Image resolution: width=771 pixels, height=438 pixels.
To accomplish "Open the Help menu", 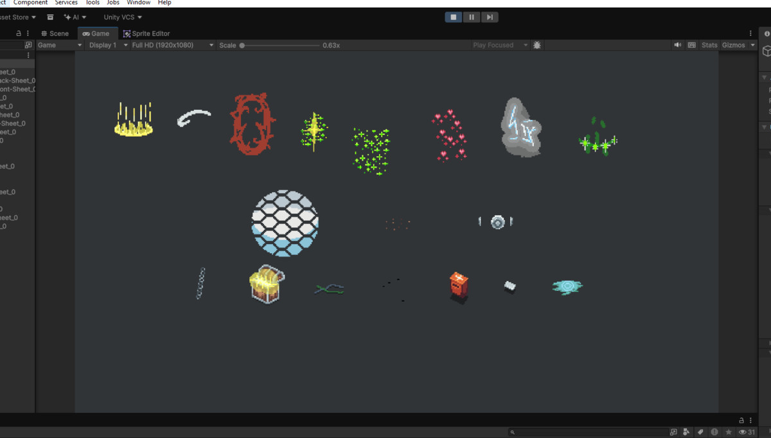I will [164, 3].
